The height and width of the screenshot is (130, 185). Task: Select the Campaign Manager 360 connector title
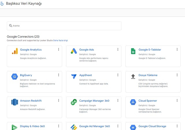[94, 101]
